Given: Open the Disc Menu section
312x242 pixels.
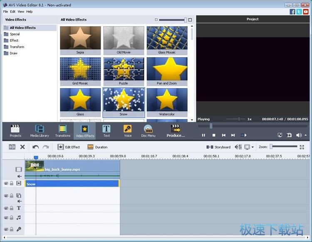Looking at the screenshot, I should 148,131.
